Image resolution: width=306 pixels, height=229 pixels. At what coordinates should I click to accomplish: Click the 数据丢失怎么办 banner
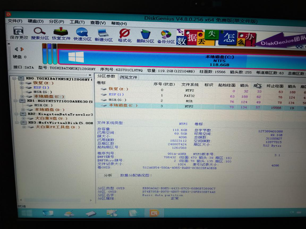pos(216,38)
